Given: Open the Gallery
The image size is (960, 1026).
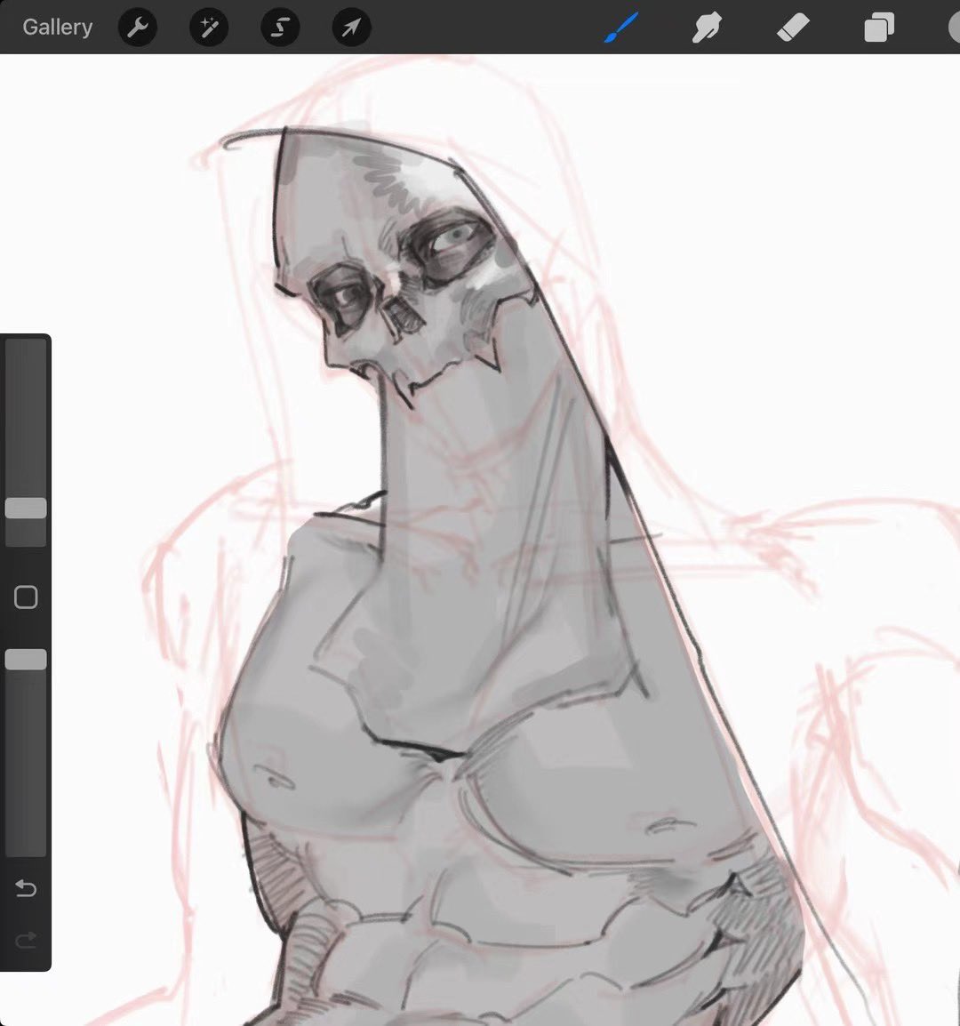Looking at the screenshot, I should pos(58,27).
